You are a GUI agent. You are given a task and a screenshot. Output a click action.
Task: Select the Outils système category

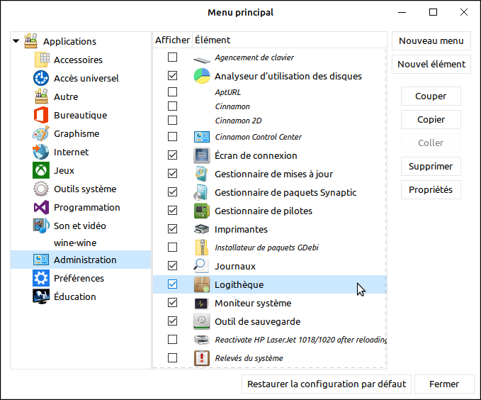click(85, 189)
